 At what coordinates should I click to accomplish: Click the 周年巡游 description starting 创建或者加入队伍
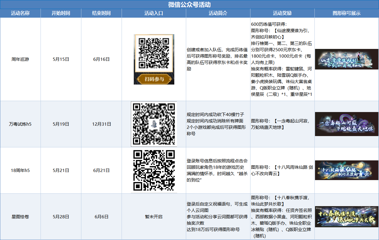tap(217, 59)
